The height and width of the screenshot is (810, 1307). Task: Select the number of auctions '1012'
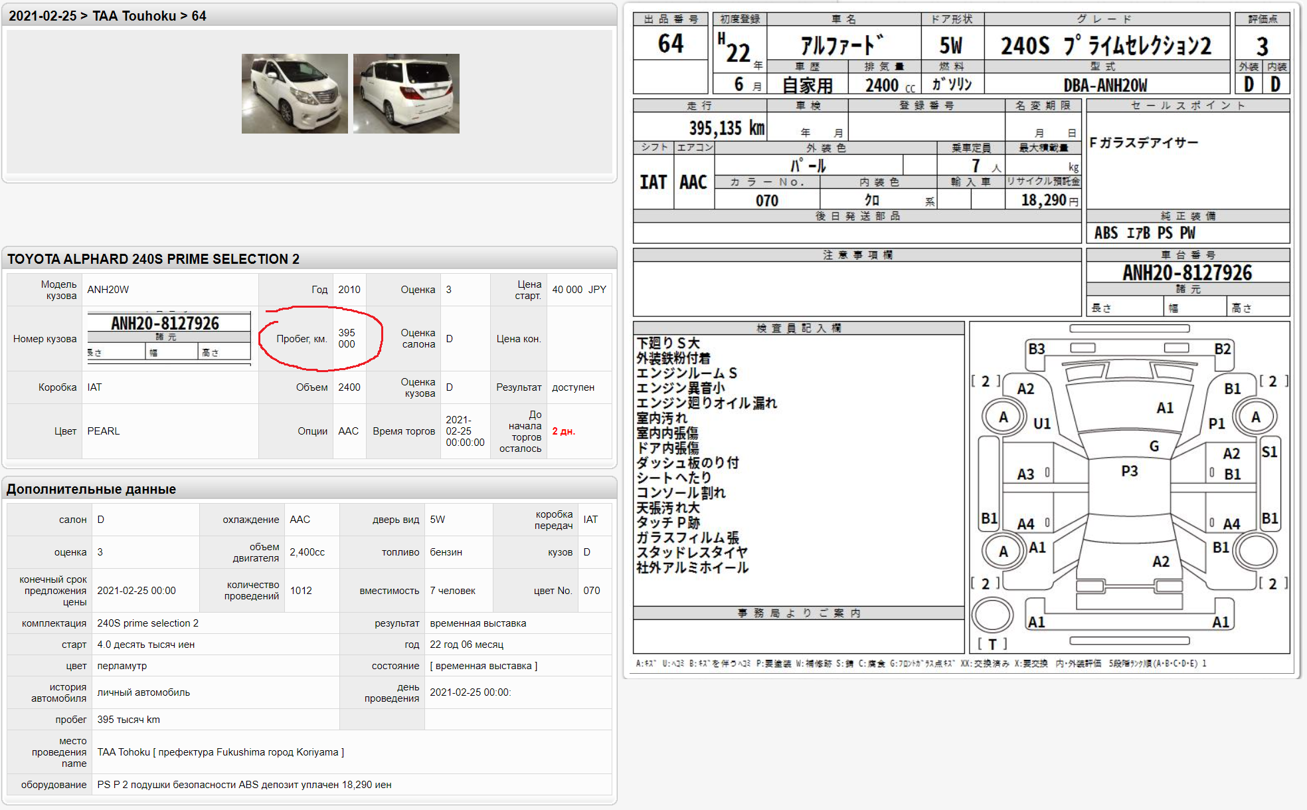301,591
